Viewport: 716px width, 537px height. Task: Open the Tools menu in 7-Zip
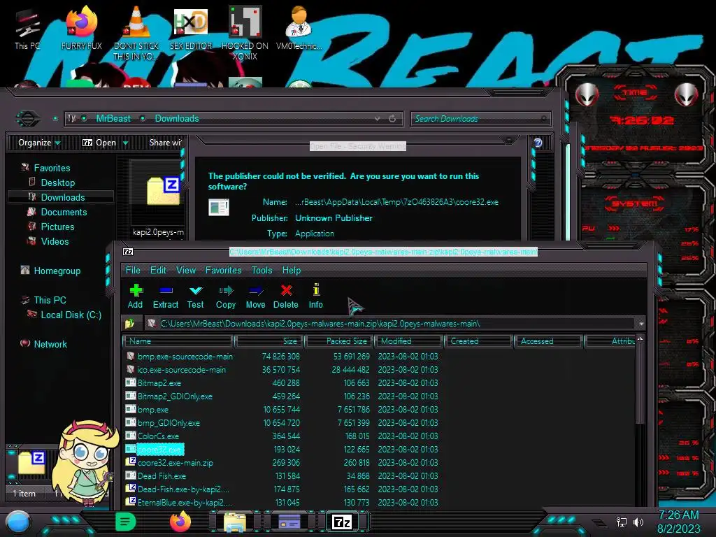(262, 271)
